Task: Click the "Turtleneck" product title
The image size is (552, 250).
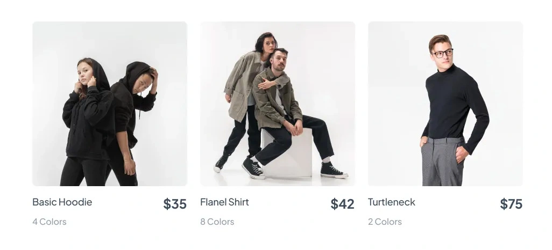Action: point(392,202)
